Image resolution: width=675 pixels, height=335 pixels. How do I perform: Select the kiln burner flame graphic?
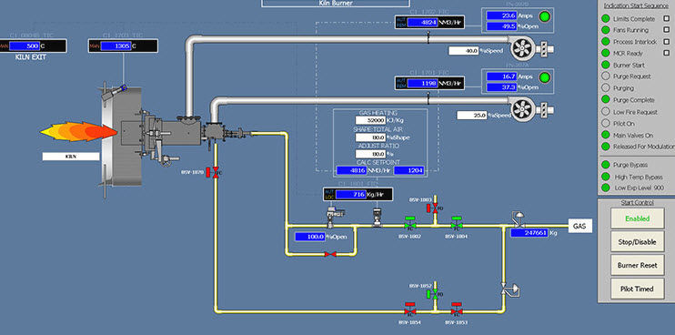[79, 132]
